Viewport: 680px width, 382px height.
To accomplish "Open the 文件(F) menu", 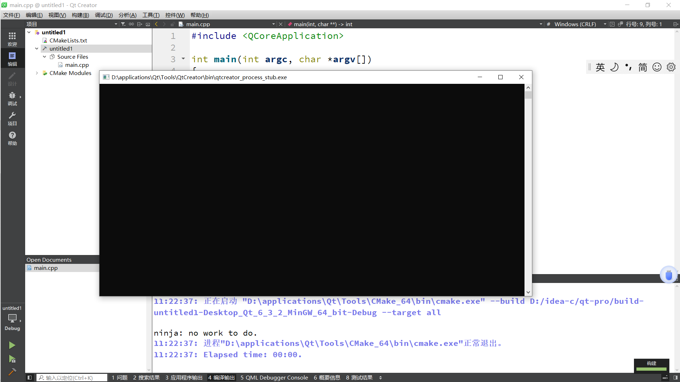I will (12, 15).
